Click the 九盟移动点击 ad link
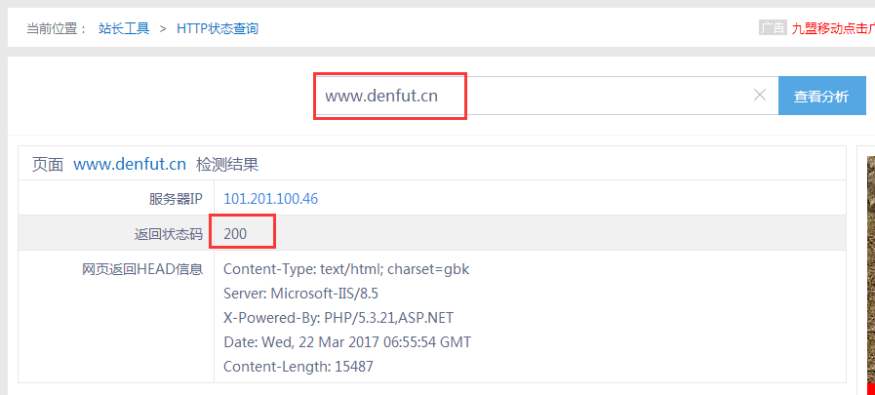Viewport: 875px width, 395px height. (x=833, y=28)
